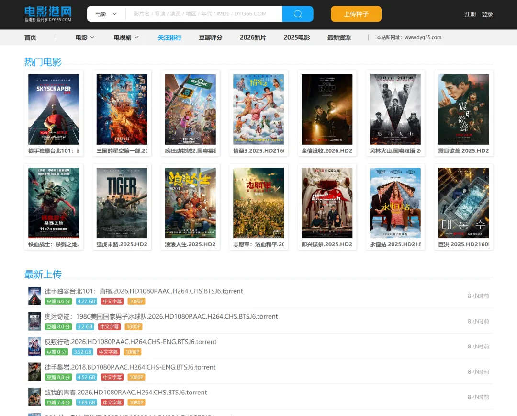This screenshot has width=517, height=416.
Task: Open the 全信没收 The Rip poster
Action: point(327,109)
